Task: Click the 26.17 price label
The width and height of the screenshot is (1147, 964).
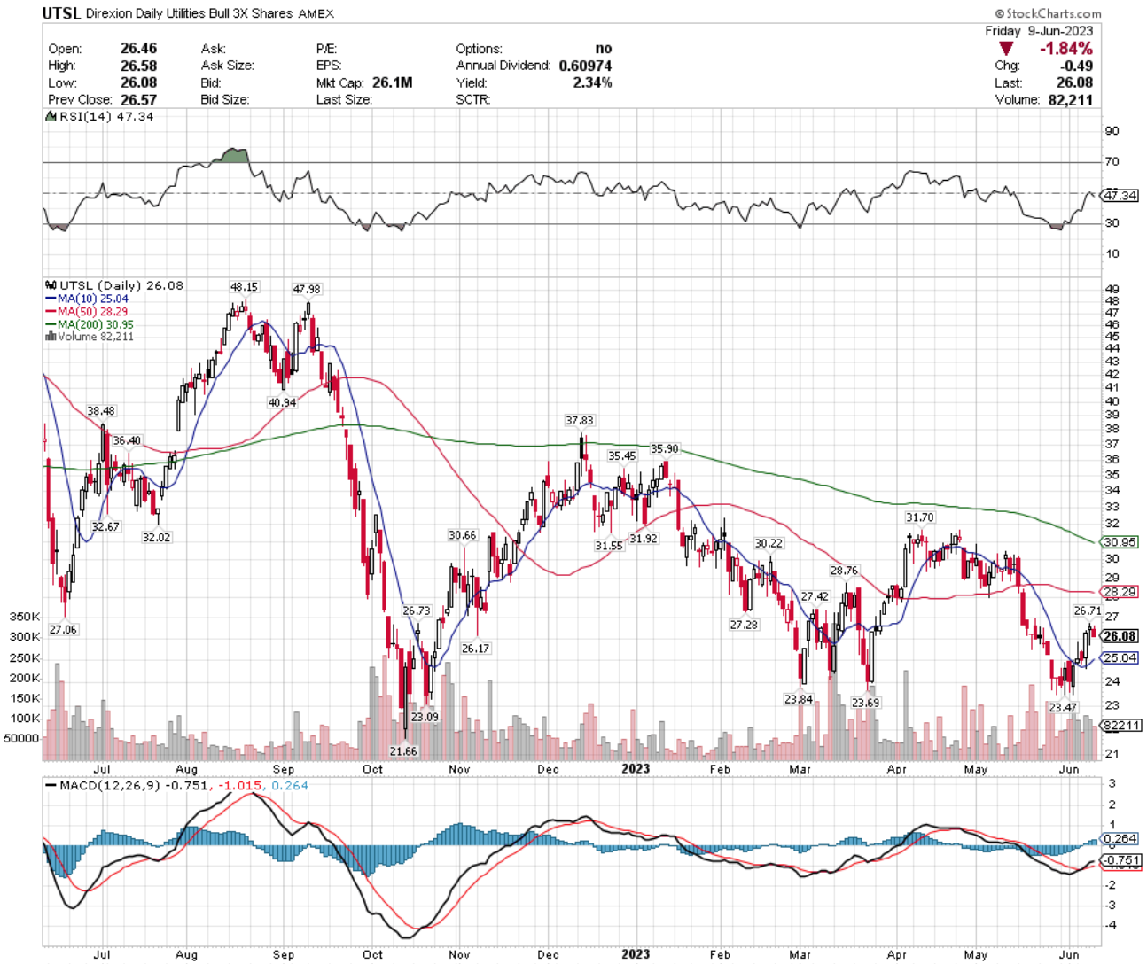Action: tap(476, 649)
